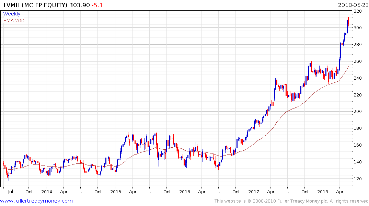The width and height of the screenshot is (369, 206).
Task: Click the LVMH (MC FP EQUITY) chart title
Action: pyautogui.click(x=36, y=5)
